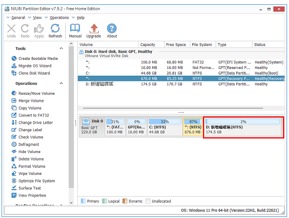Click the Defragment text link
This screenshot has height=218, width=289.
pos(29,144)
